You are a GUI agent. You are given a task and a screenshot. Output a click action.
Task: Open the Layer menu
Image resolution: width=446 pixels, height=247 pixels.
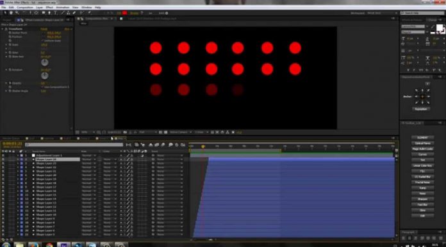39,7
